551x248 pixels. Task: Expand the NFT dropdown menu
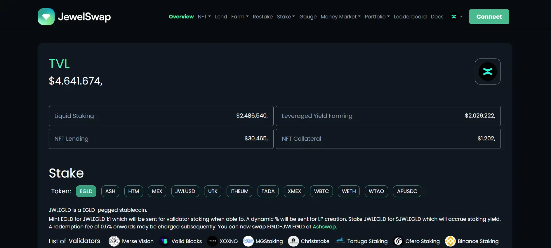pyautogui.click(x=204, y=17)
